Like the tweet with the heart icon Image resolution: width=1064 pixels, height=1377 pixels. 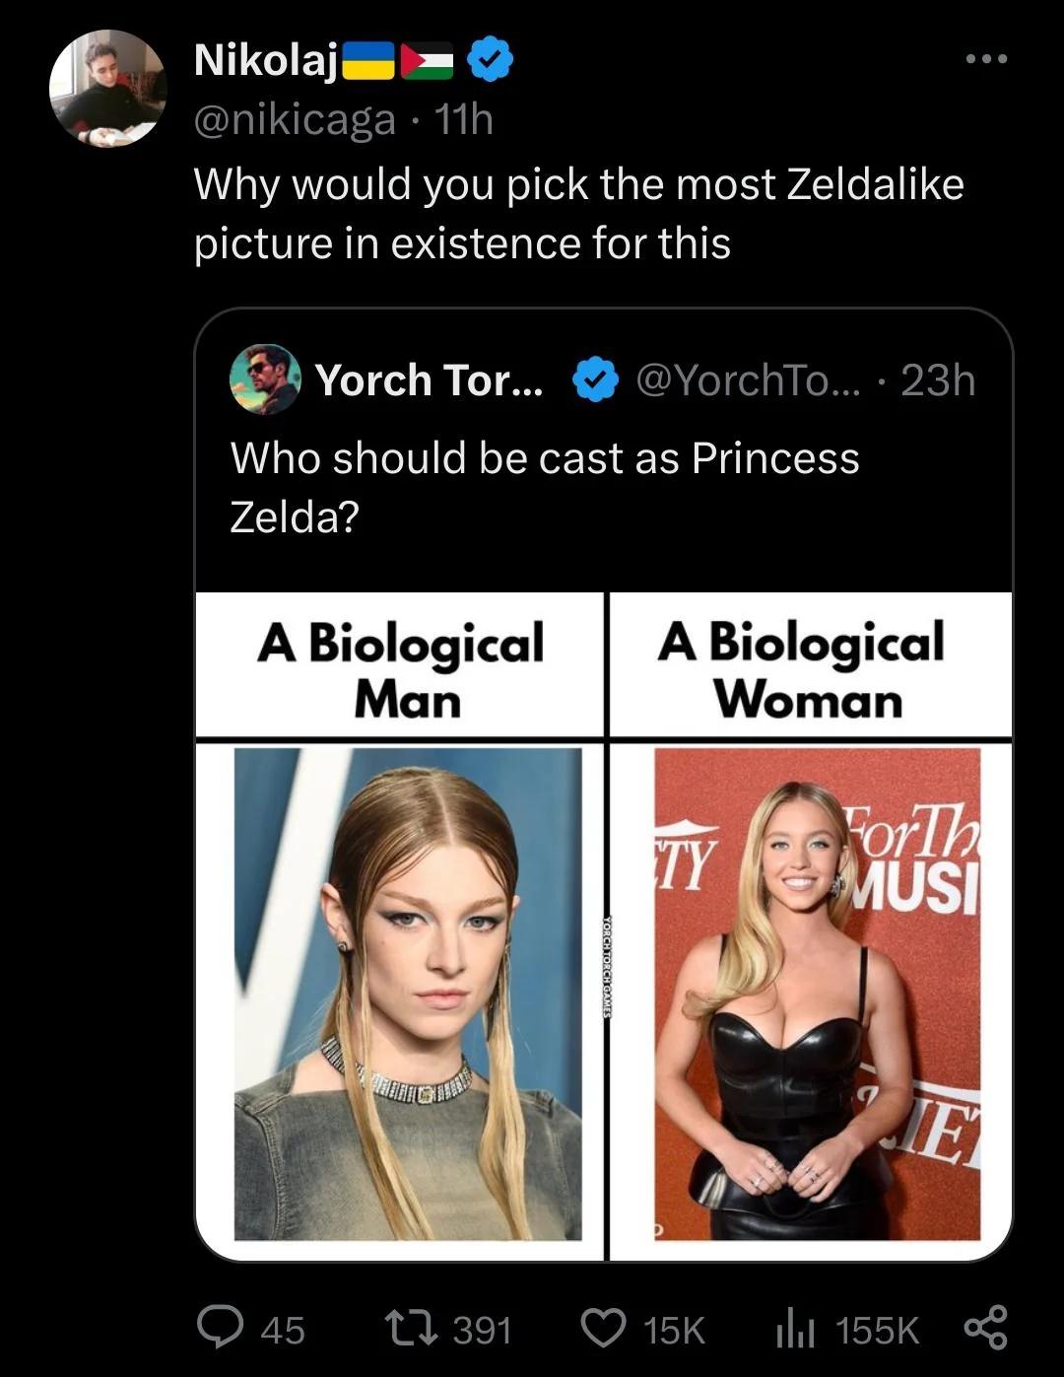tap(606, 1328)
